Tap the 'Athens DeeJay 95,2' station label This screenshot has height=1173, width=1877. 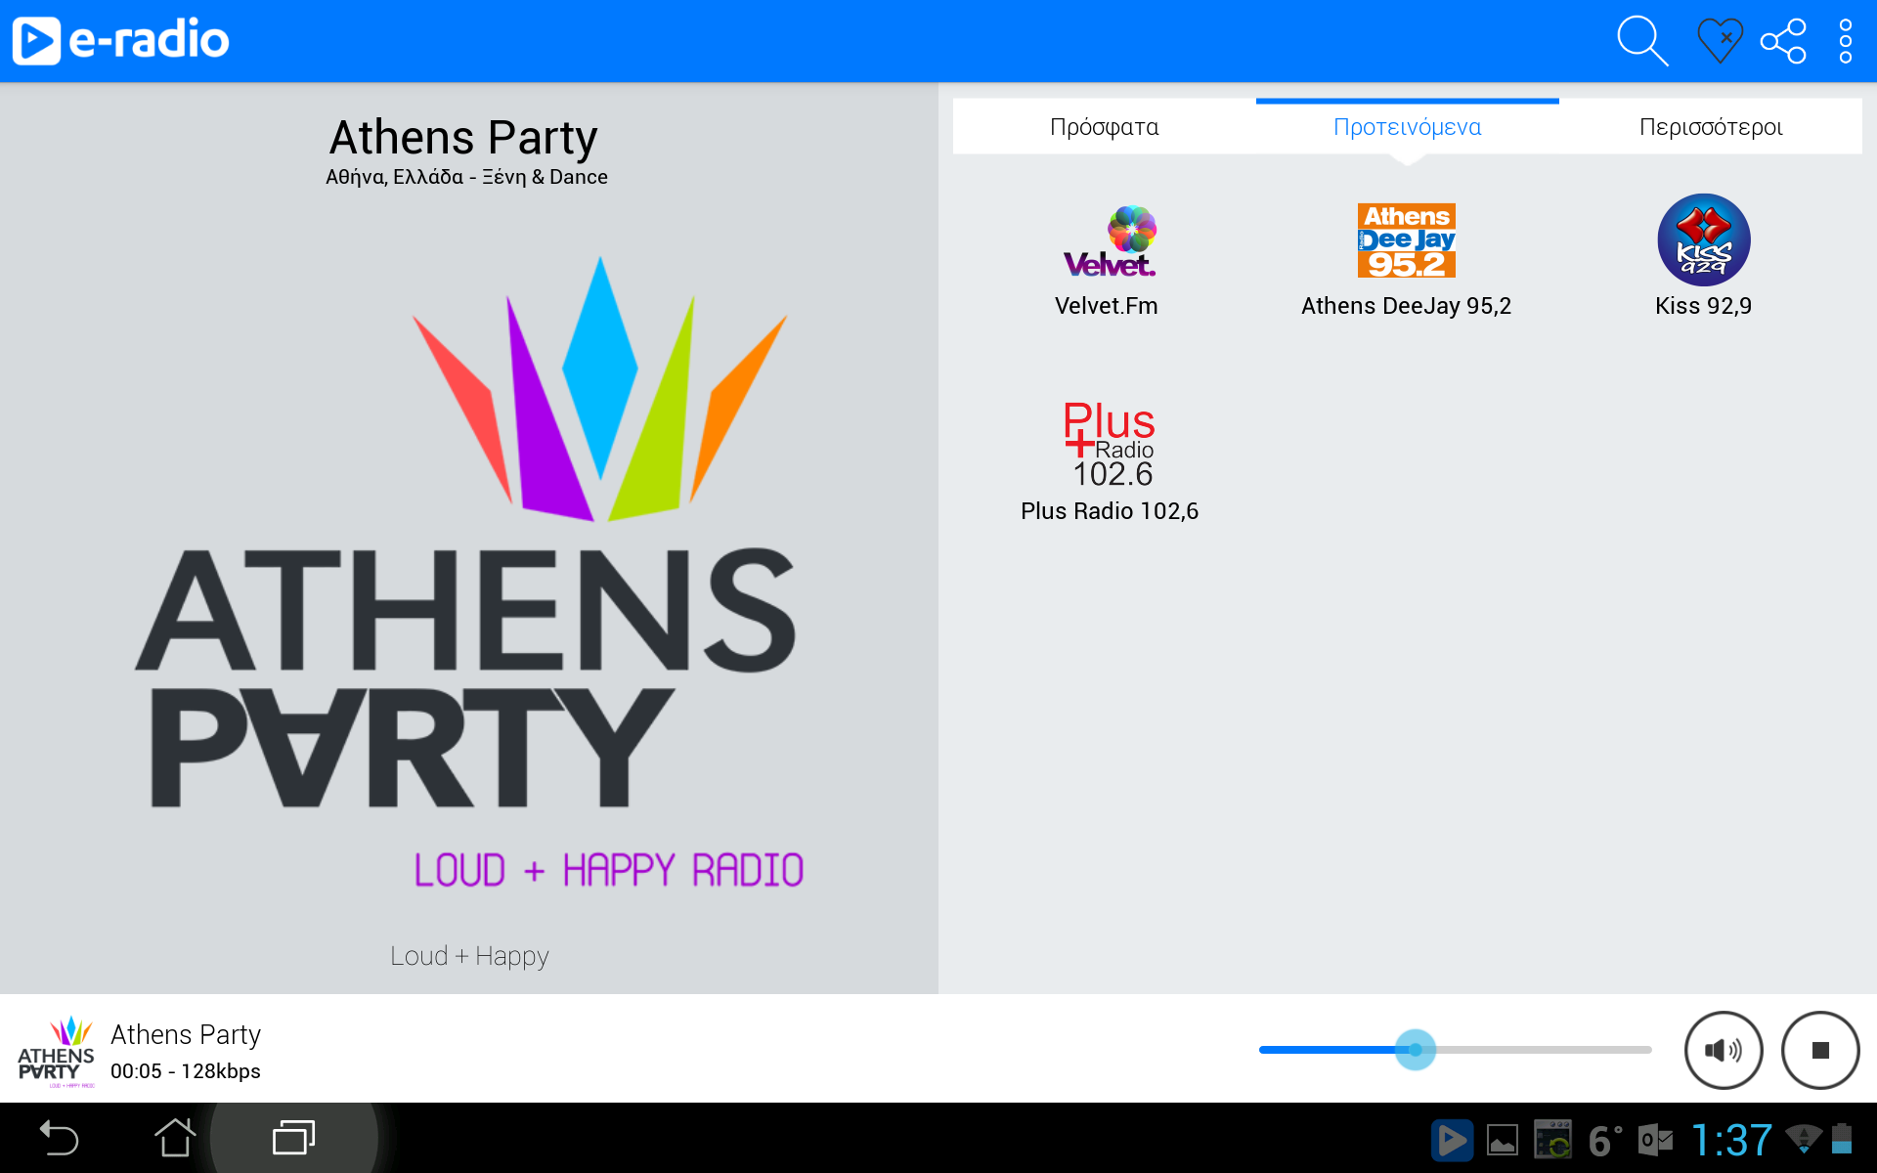1407,306
